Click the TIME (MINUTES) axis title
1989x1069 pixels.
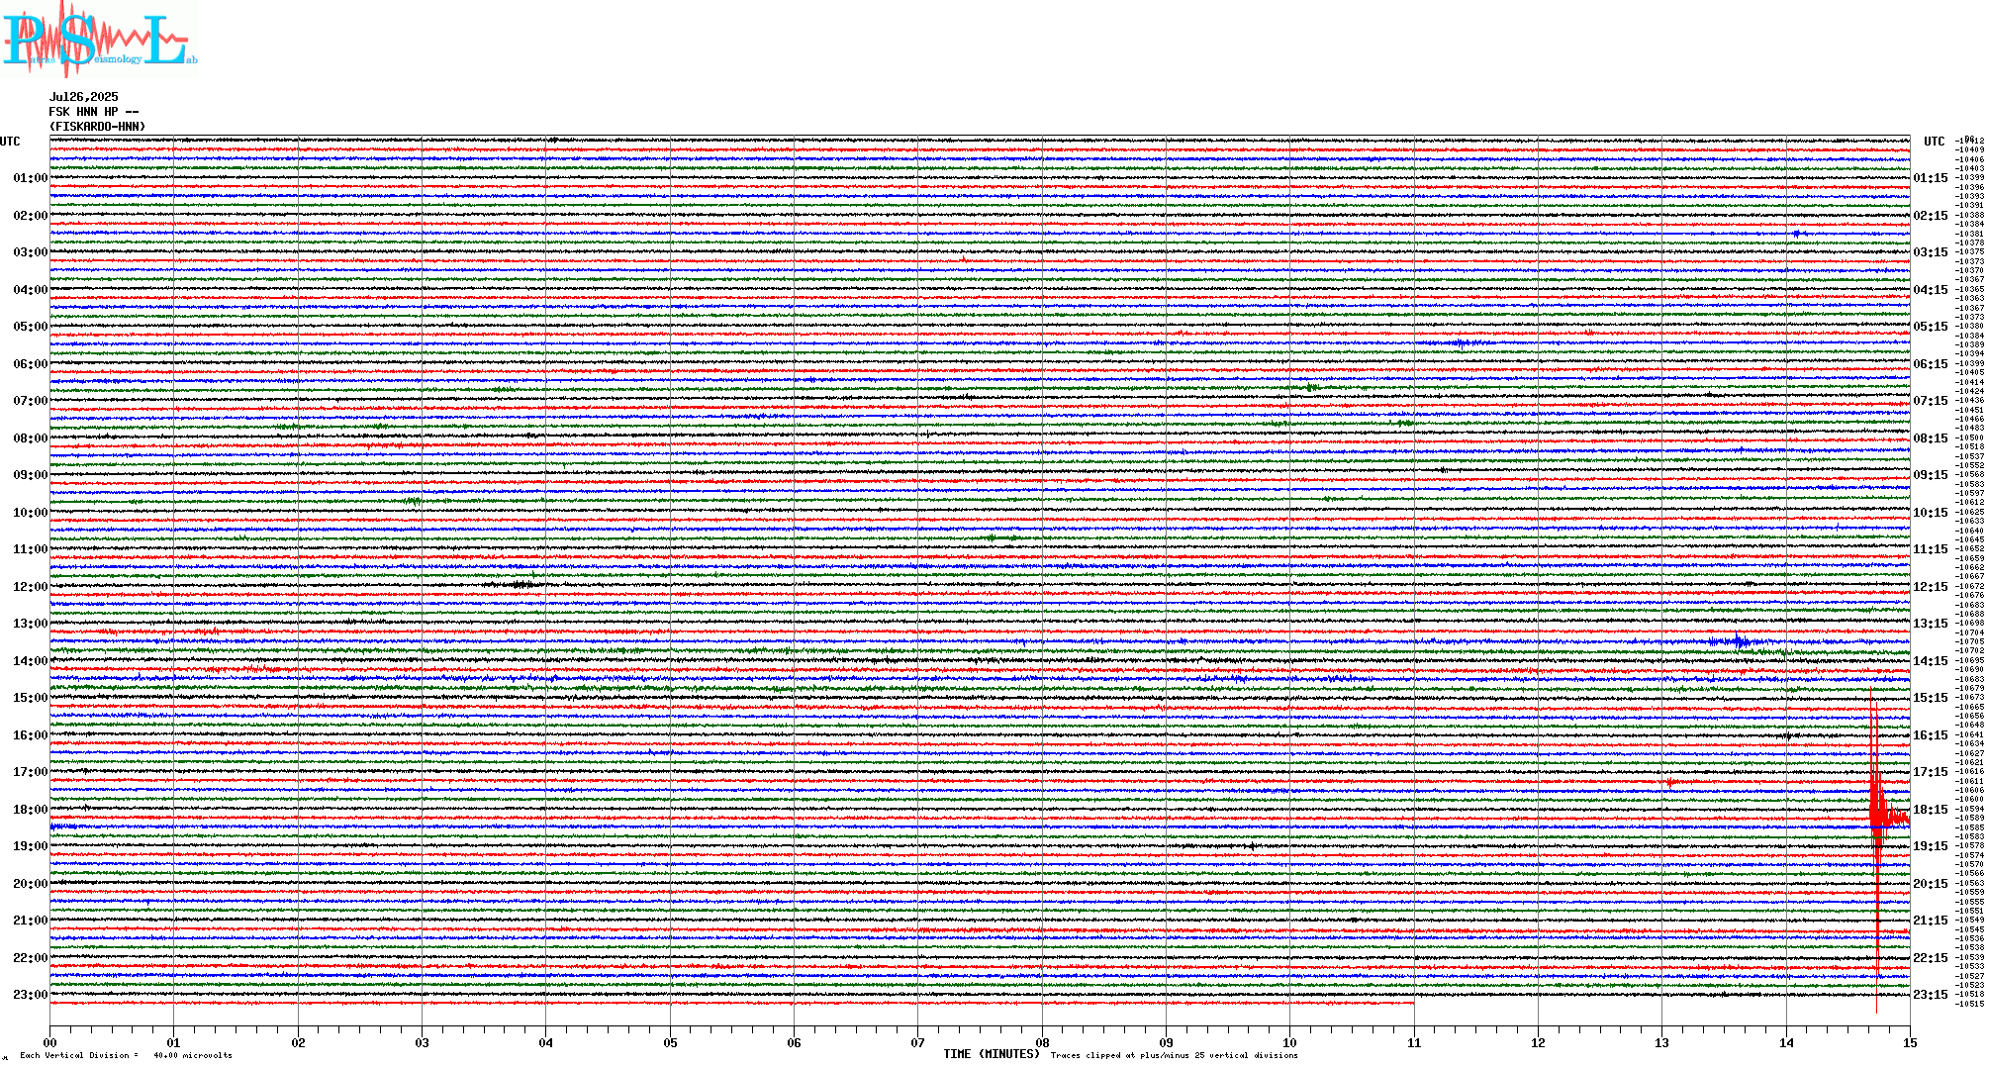[x=992, y=1054]
